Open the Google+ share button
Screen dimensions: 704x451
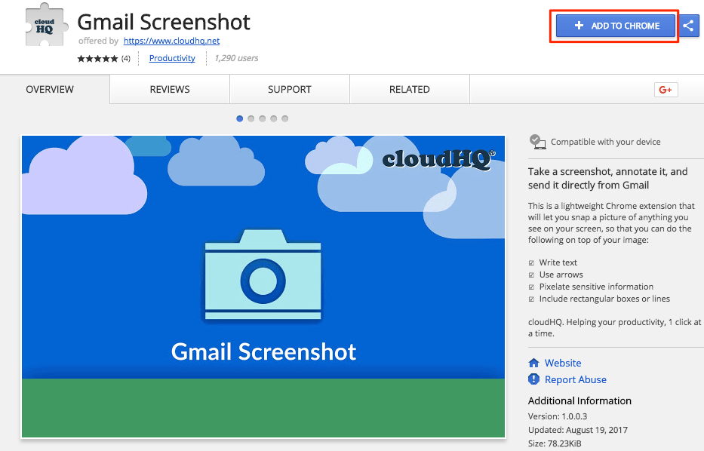coord(665,89)
